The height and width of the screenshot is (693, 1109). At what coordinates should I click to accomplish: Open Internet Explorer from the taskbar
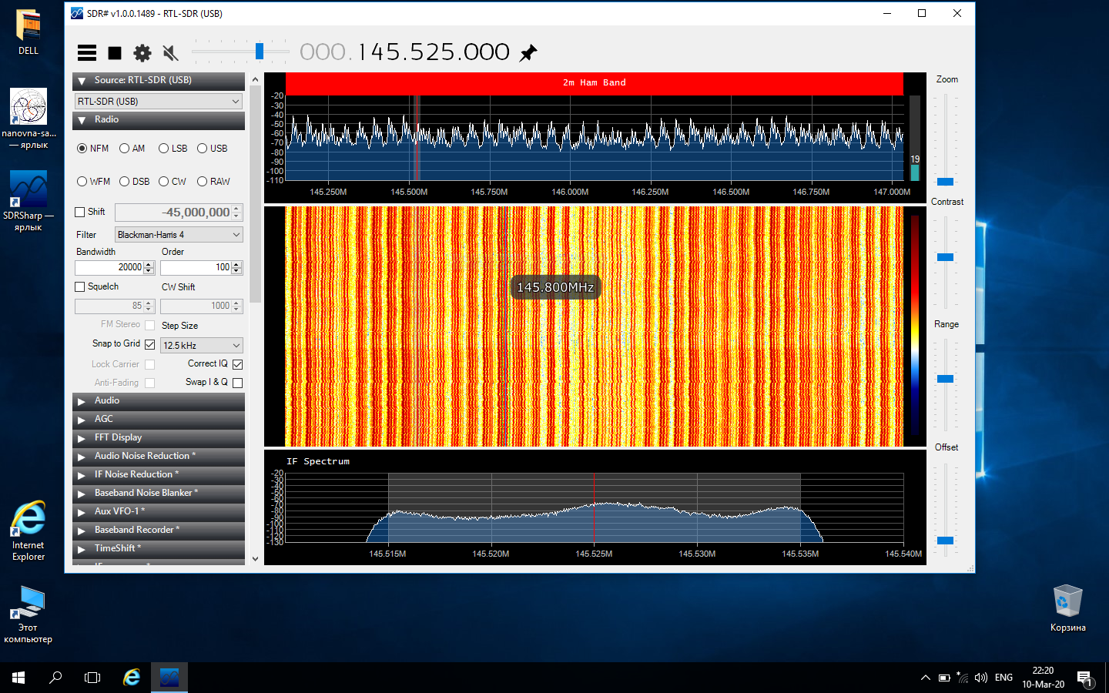(x=132, y=678)
